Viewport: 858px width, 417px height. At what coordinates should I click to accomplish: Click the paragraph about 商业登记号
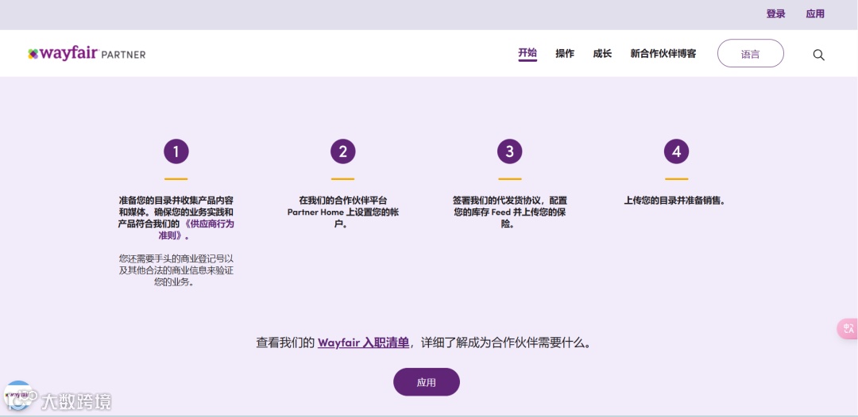coord(176,270)
